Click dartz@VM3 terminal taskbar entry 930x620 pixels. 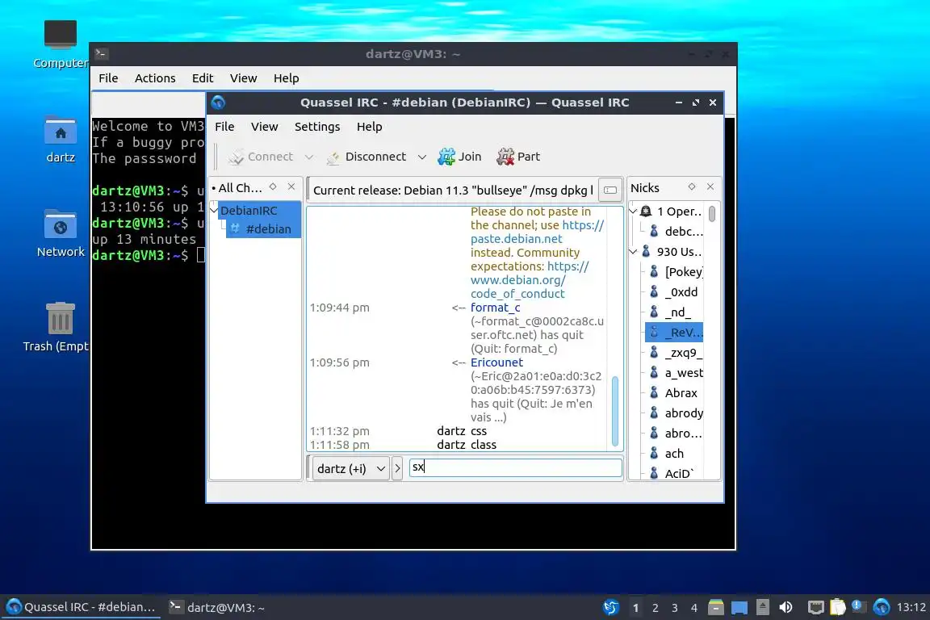coord(217,607)
